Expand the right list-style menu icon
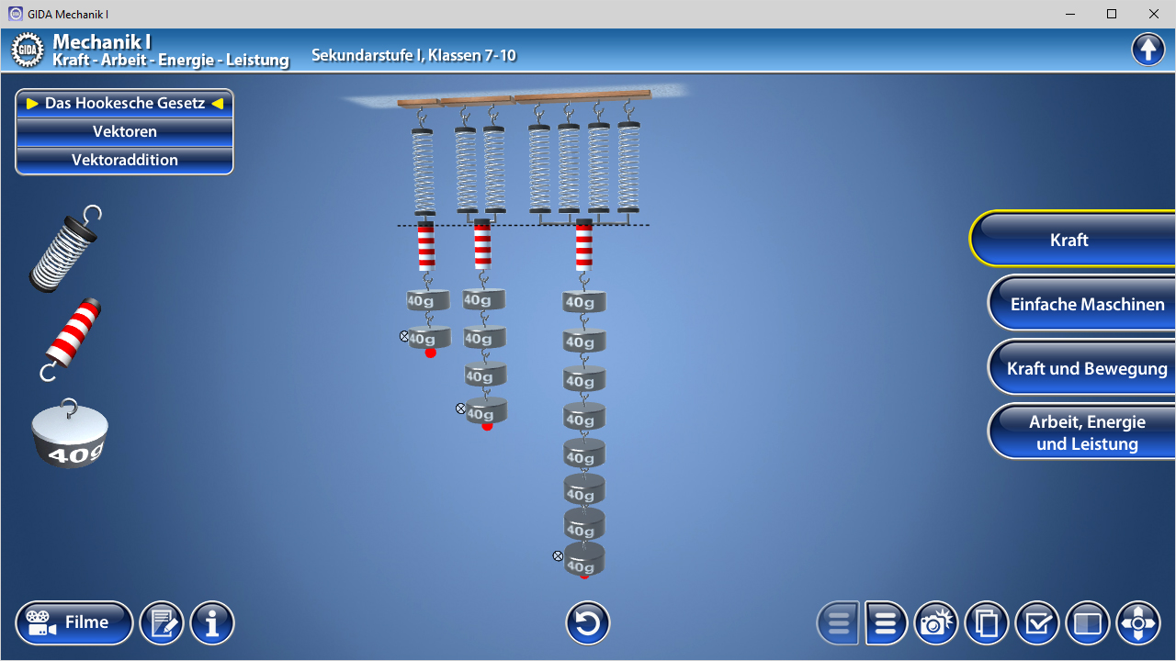Screen dimensions: 1176x661 point(885,622)
